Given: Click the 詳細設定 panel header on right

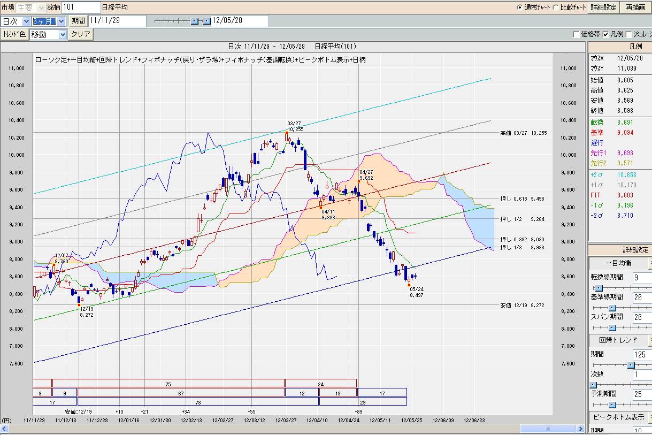Looking at the screenshot, I should click(620, 250).
